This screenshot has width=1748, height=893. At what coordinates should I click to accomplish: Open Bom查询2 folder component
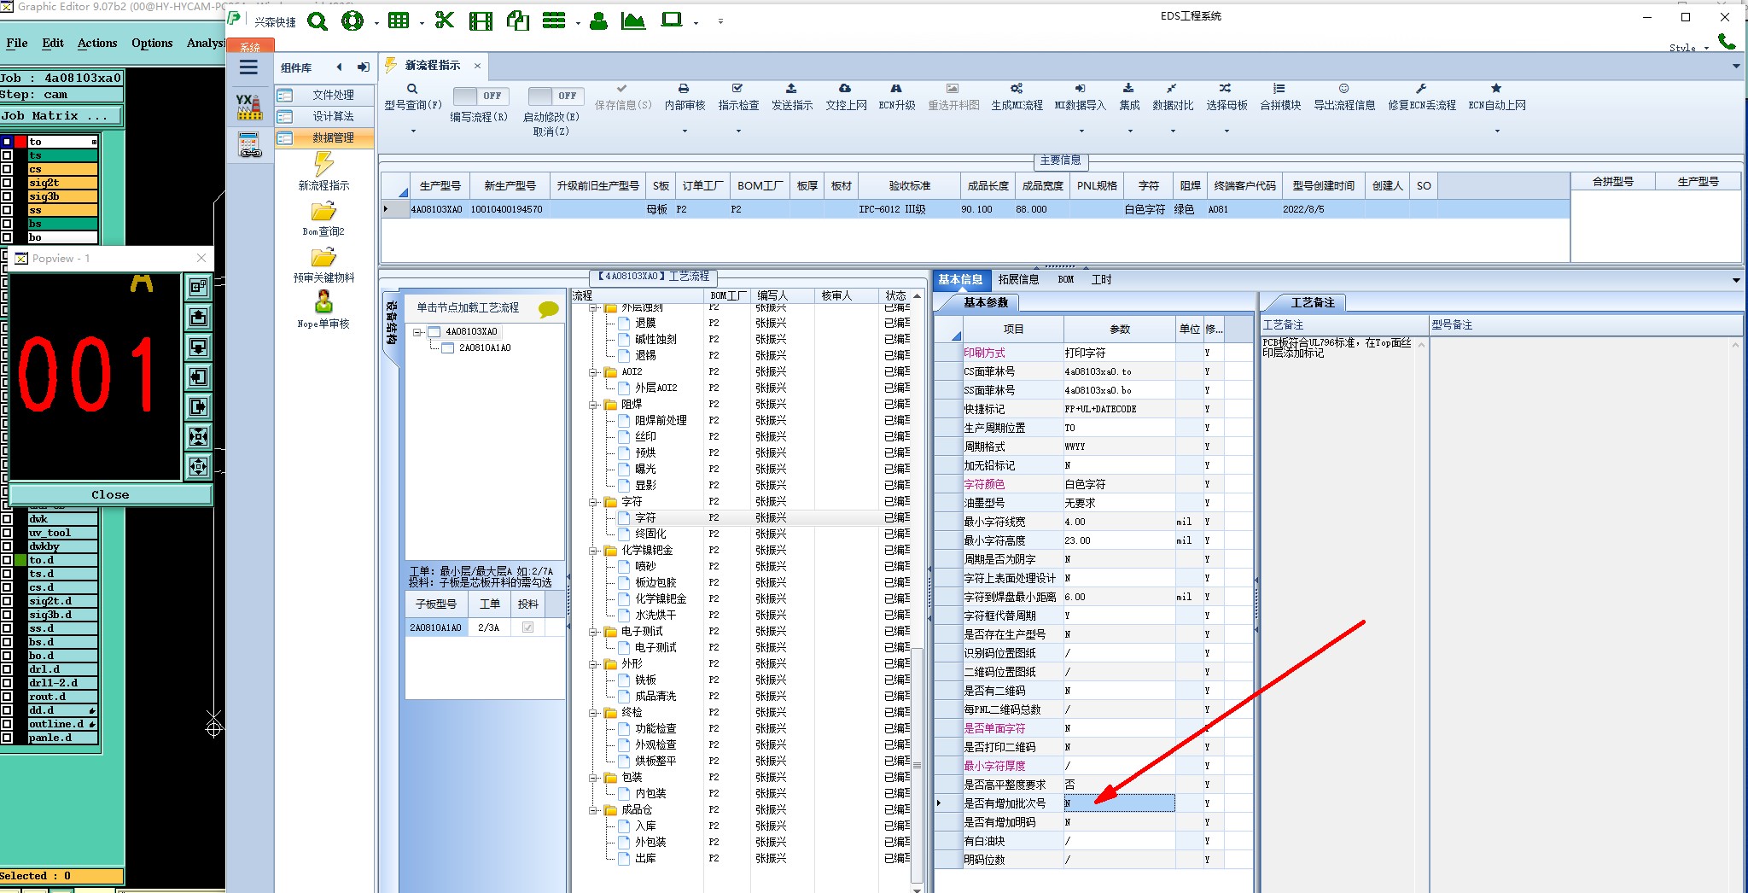tap(323, 219)
